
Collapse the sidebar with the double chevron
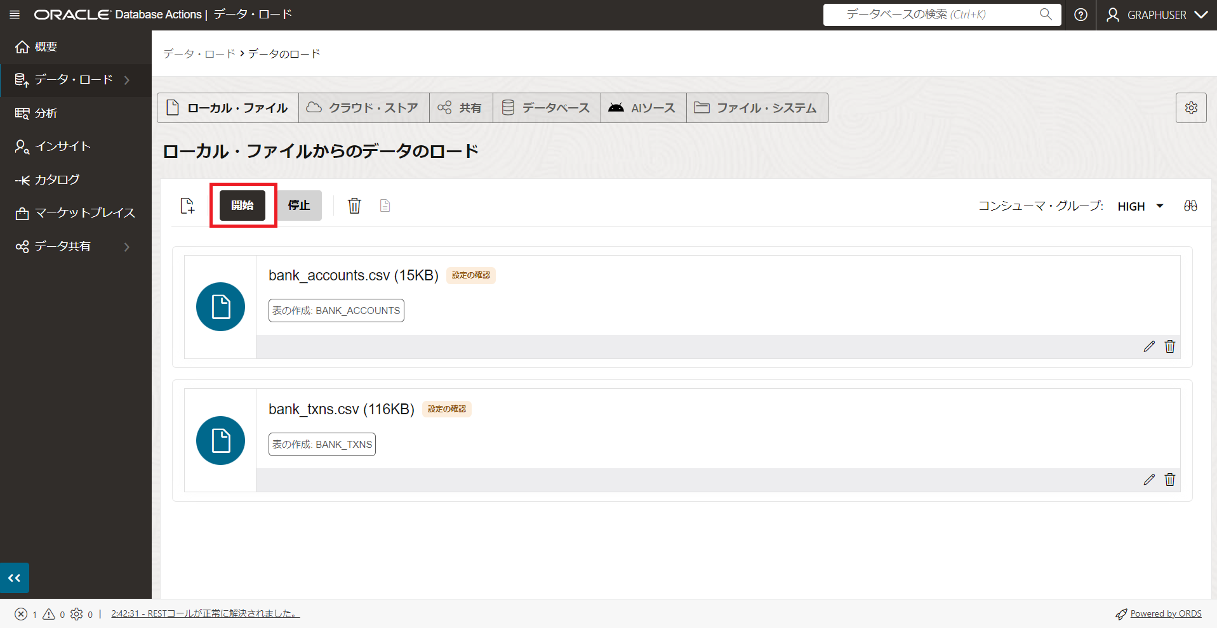coord(14,577)
